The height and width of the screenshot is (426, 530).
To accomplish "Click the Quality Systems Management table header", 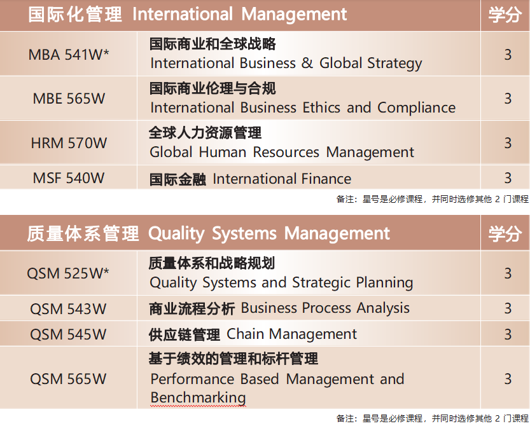I will pos(208,234).
